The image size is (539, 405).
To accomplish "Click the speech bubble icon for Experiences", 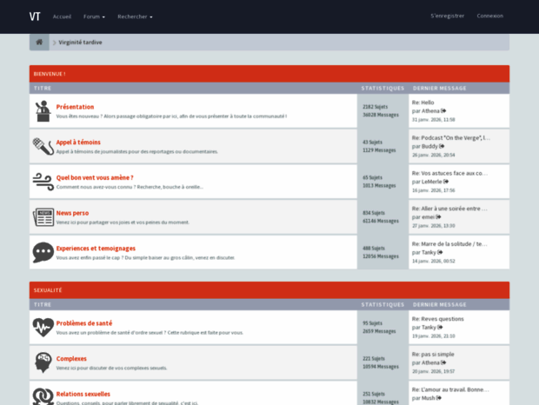I will point(43,253).
